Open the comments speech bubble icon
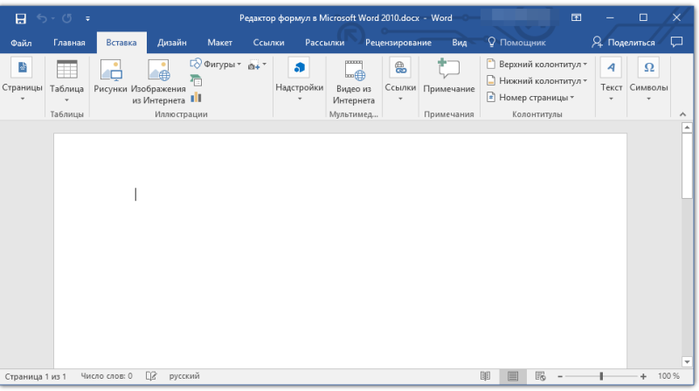The width and height of the screenshot is (699, 391). click(x=676, y=42)
